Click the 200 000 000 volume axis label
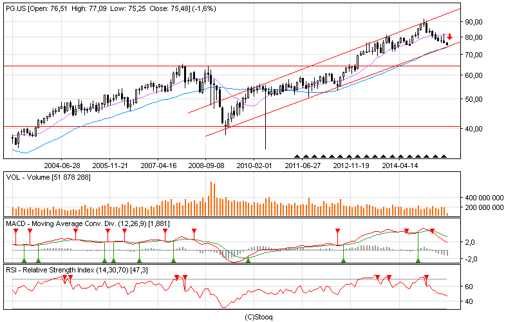The height and width of the screenshot is (322, 515). pyautogui.click(x=484, y=207)
